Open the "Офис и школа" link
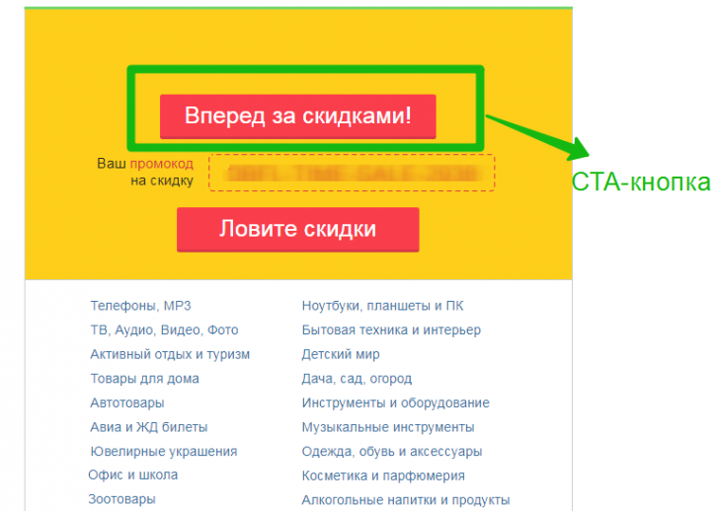Viewport: 716px width, 511px height. (133, 474)
